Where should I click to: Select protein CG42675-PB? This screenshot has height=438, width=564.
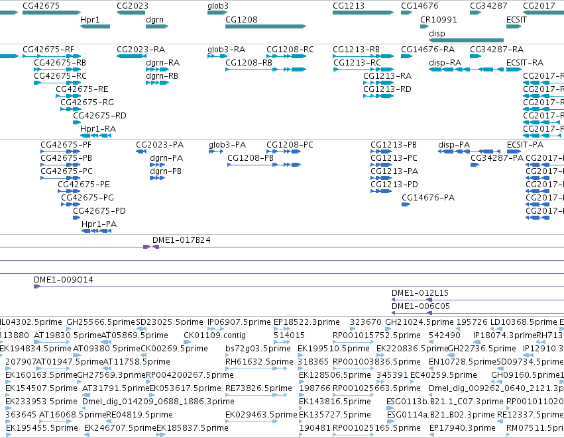60,165
